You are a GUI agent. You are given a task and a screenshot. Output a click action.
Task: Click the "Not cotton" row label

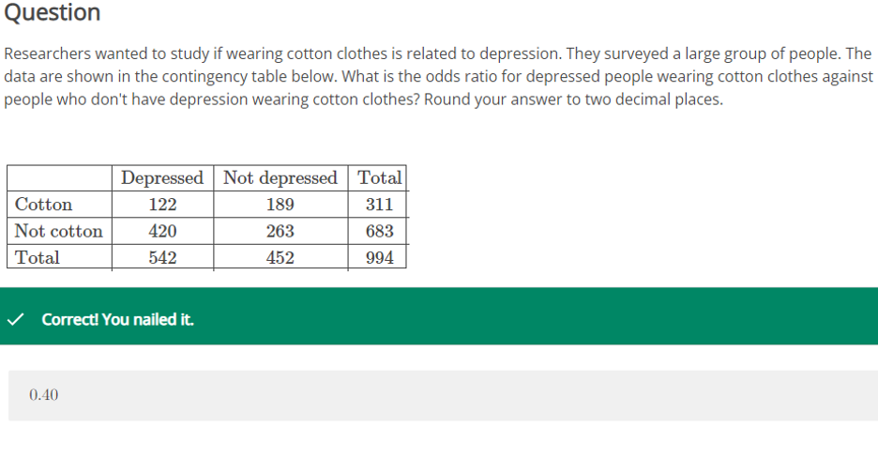pos(59,231)
